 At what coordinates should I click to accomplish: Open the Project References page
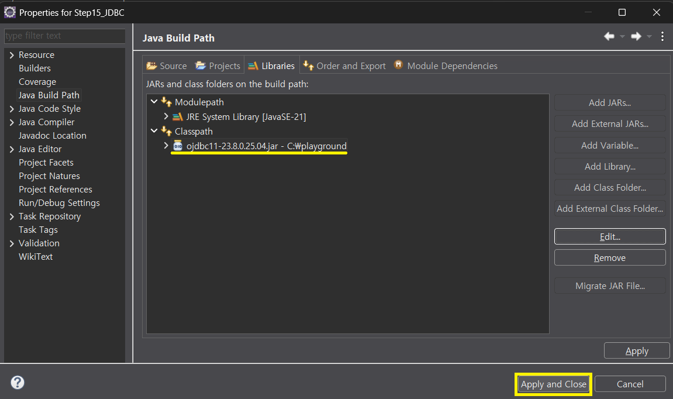click(55, 190)
